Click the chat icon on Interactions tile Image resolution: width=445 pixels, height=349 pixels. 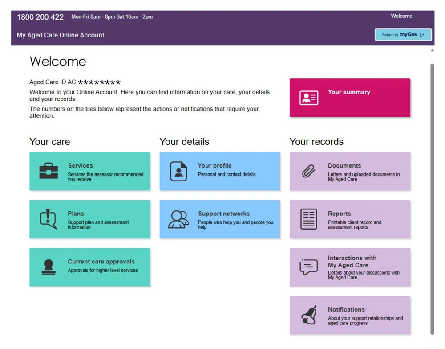(309, 267)
